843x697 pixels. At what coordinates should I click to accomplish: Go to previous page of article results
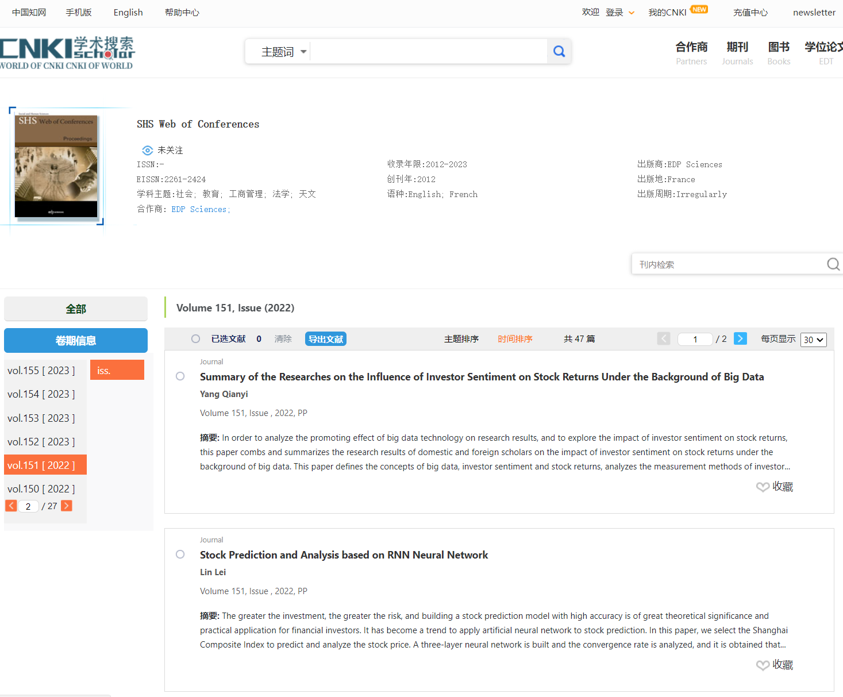[x=664, y=339]
